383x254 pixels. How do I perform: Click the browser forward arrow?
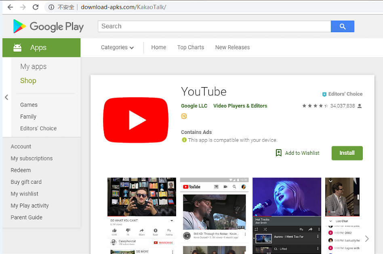click(23, 7)
